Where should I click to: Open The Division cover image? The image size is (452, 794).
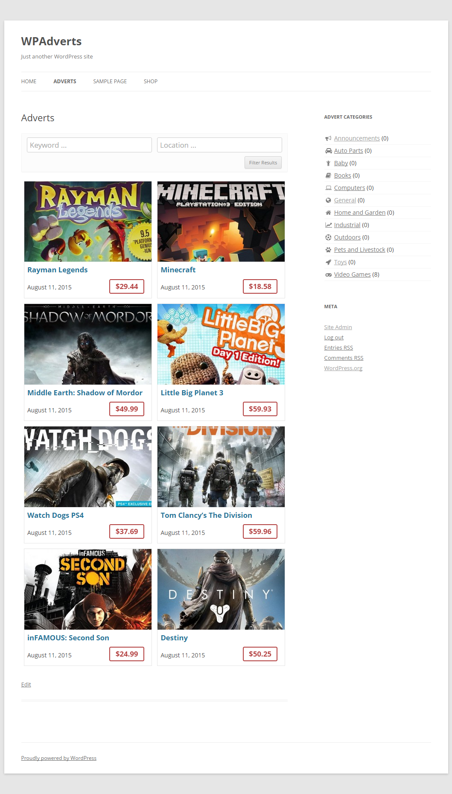click(221, 467)
